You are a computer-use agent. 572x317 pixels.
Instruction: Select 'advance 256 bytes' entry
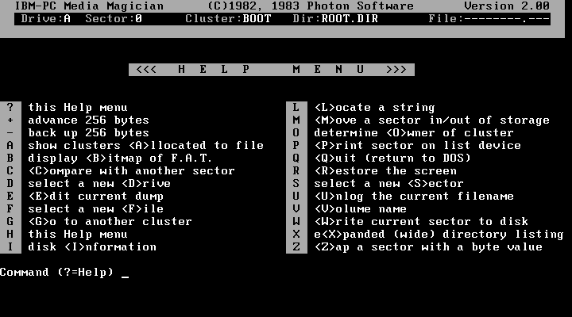89,120
